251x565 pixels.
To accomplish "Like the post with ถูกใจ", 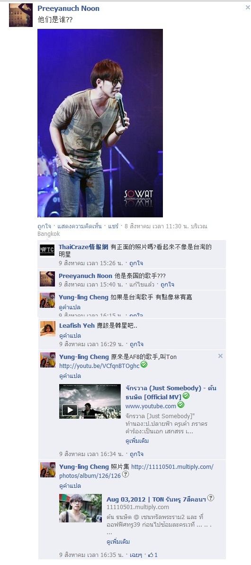I will click(x=45, y=226).
